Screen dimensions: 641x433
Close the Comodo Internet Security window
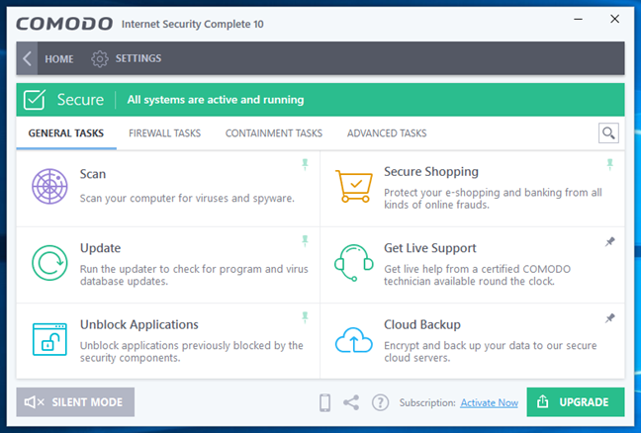(x=615, y=19)
